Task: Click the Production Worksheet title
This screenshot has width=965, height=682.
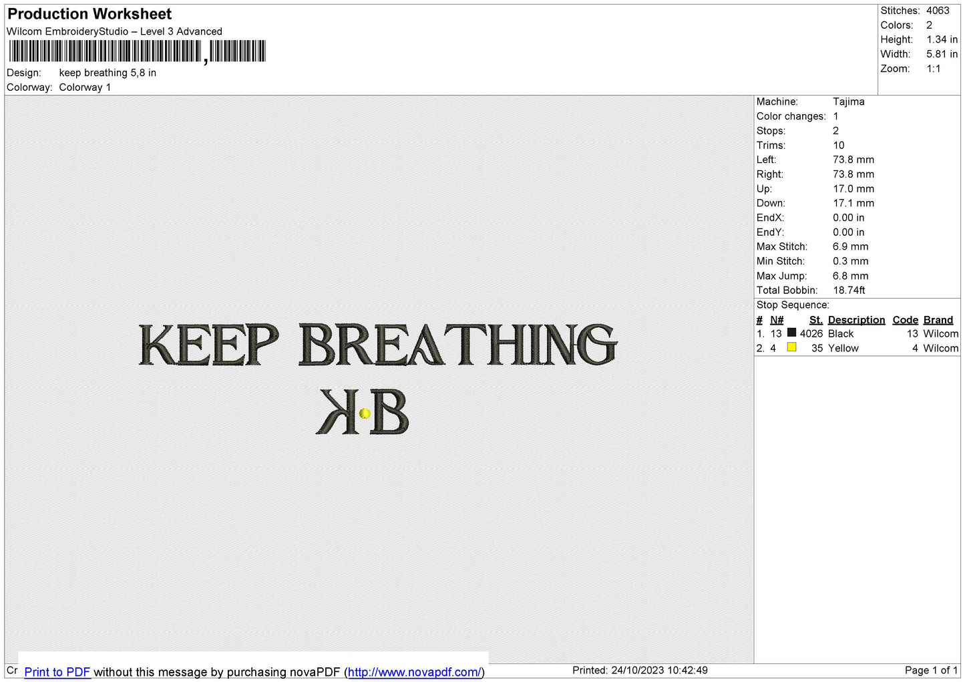Action: click(89, 14)
